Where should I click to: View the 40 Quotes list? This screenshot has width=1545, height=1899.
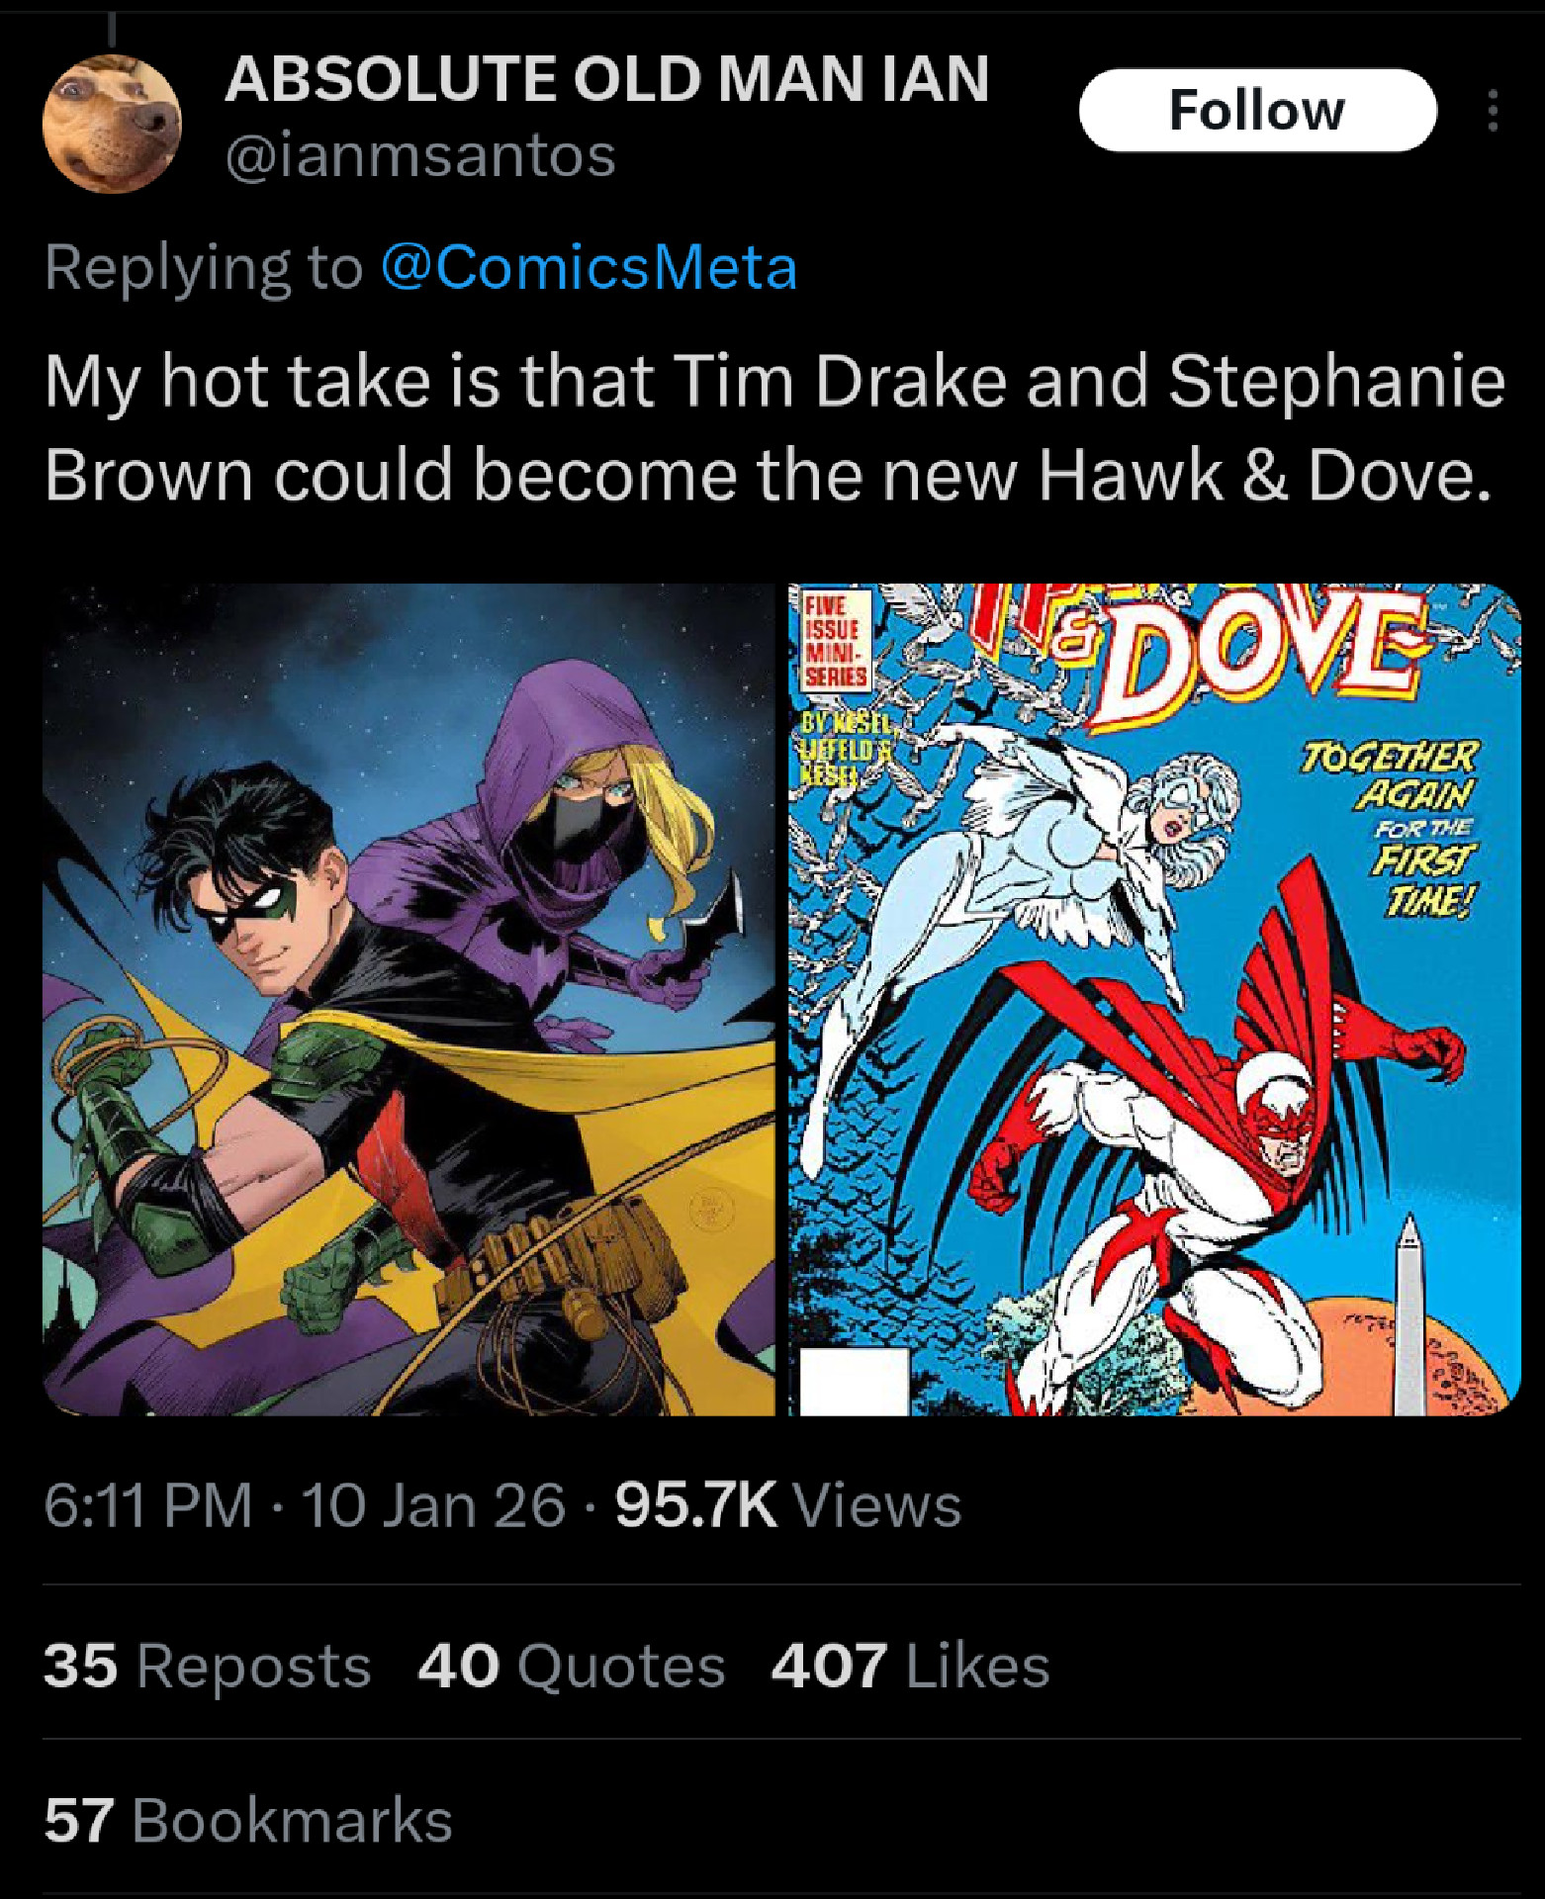point(571,1666)
